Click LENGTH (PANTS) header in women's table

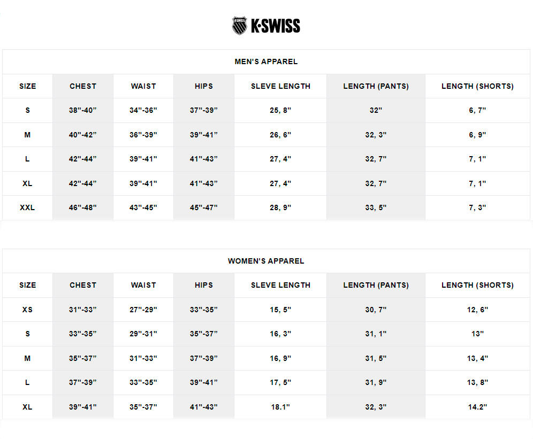pos(376,285)
